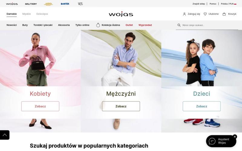Open the shopping bag cart icon

click(224, 14)
